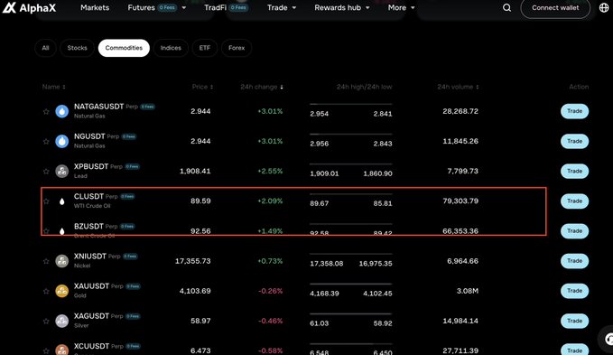Click Trade button for NATGASUSDT
Screen dimensions: 613x355
(x=574, y=111)
